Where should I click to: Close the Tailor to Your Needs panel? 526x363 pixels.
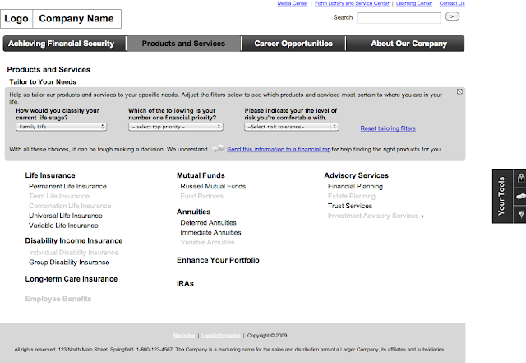coord(459,91)
